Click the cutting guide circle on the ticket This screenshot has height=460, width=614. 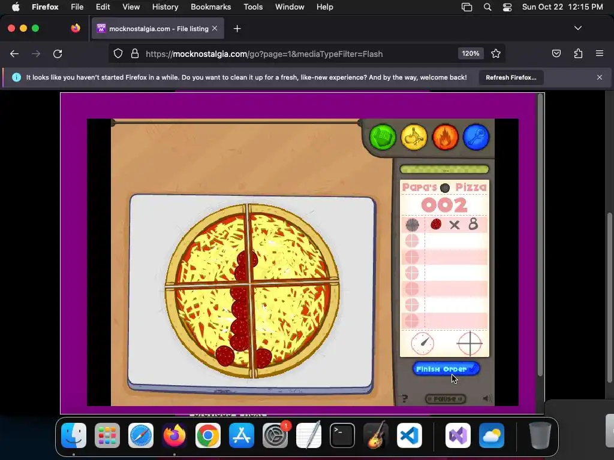point(470,344)
